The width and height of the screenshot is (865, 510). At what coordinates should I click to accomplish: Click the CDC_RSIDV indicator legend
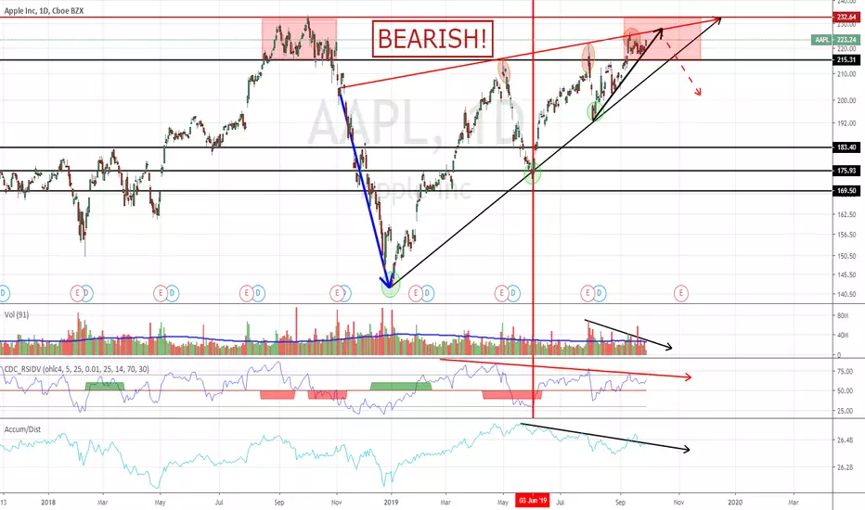(x=76, y=369)
